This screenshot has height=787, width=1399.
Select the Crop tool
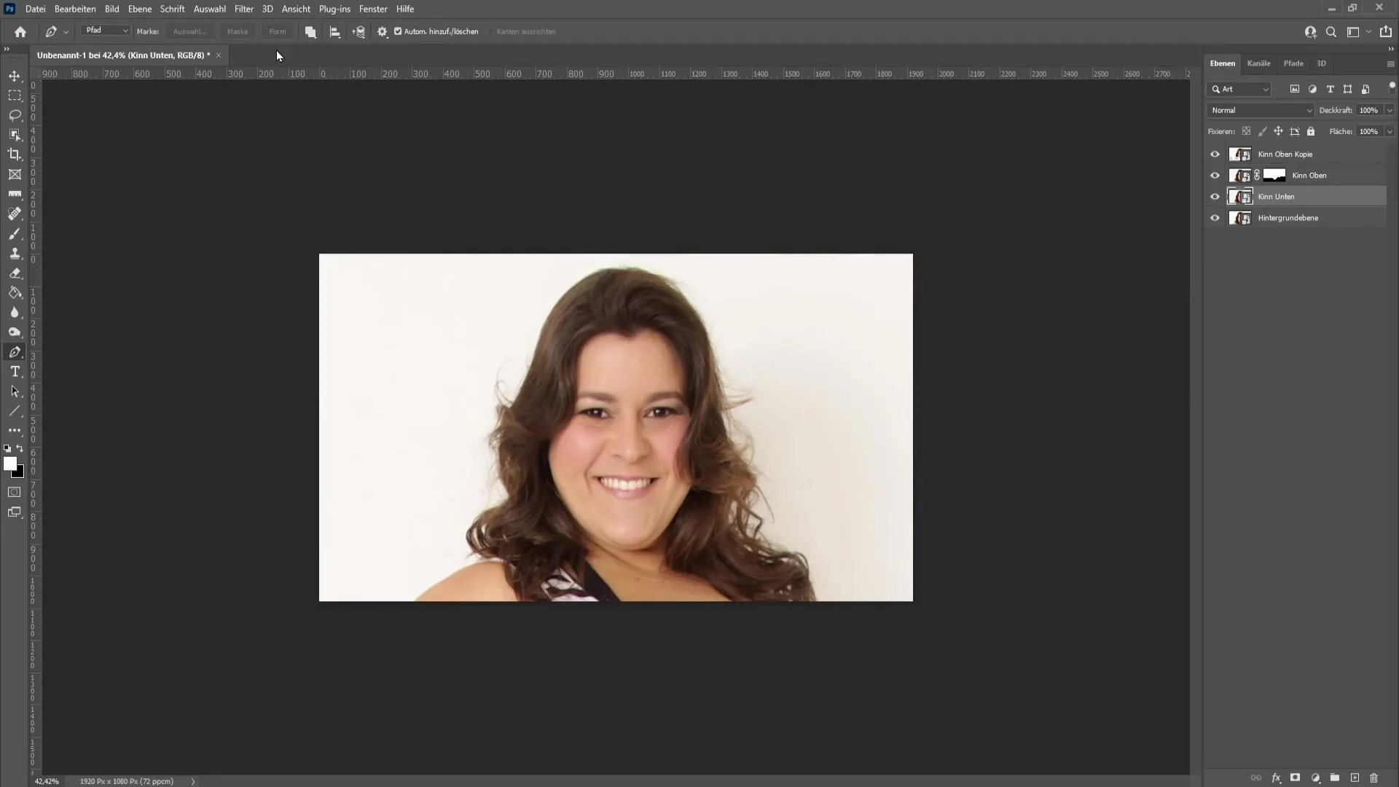[15, 154]
